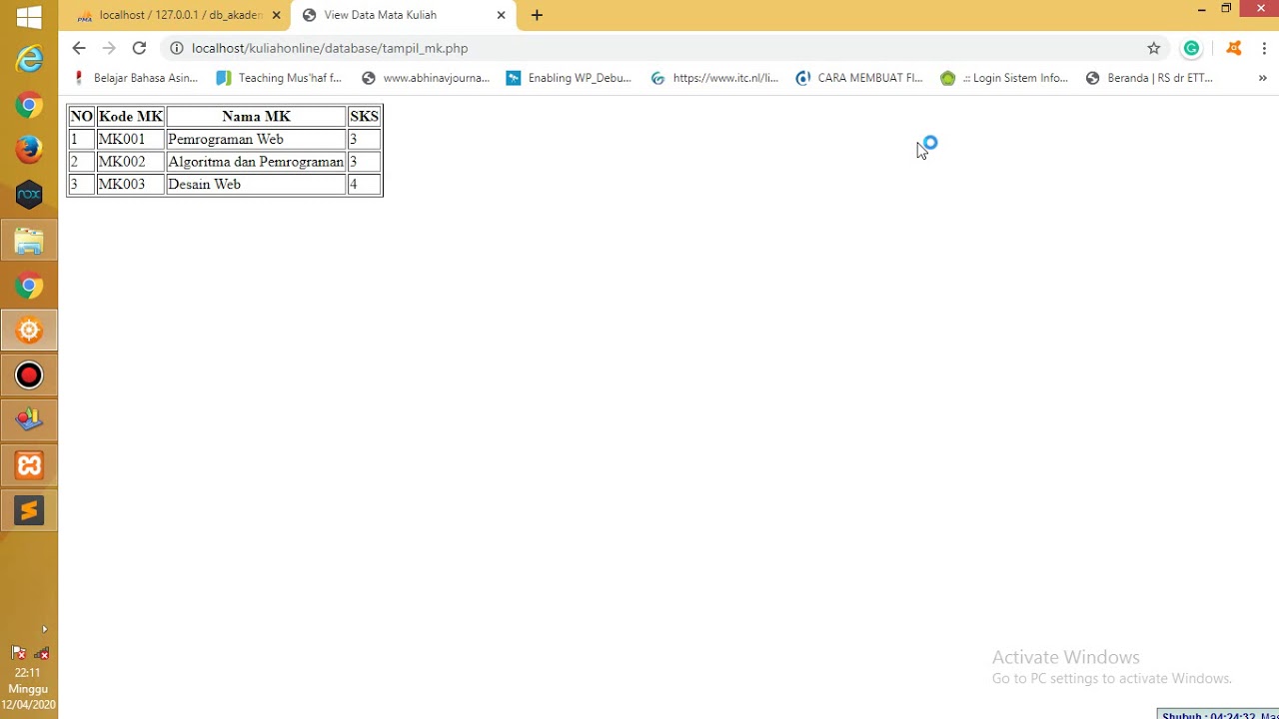Select the MK002 table cell
1279x719 pixels.
[x=130, y=162]
